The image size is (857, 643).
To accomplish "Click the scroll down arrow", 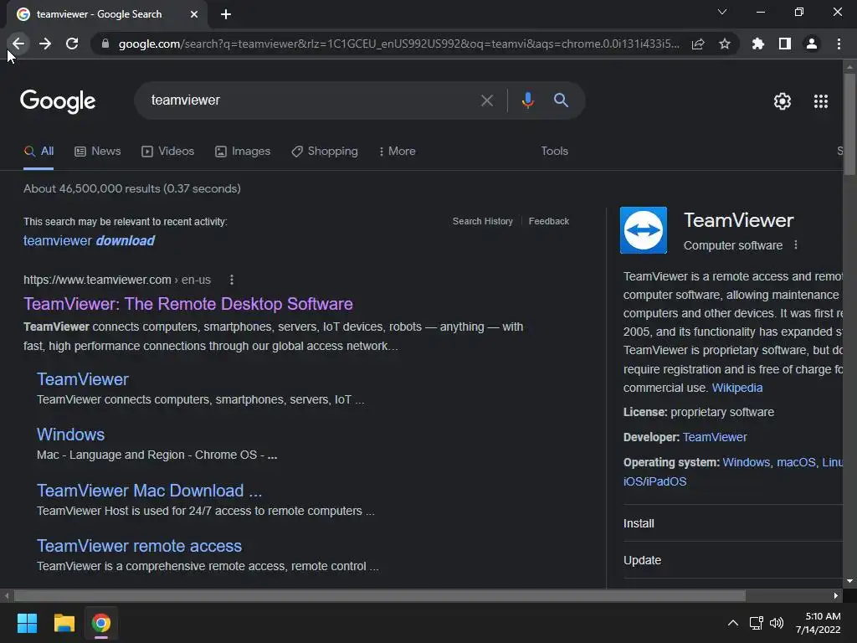I will (x=849, y=581).
